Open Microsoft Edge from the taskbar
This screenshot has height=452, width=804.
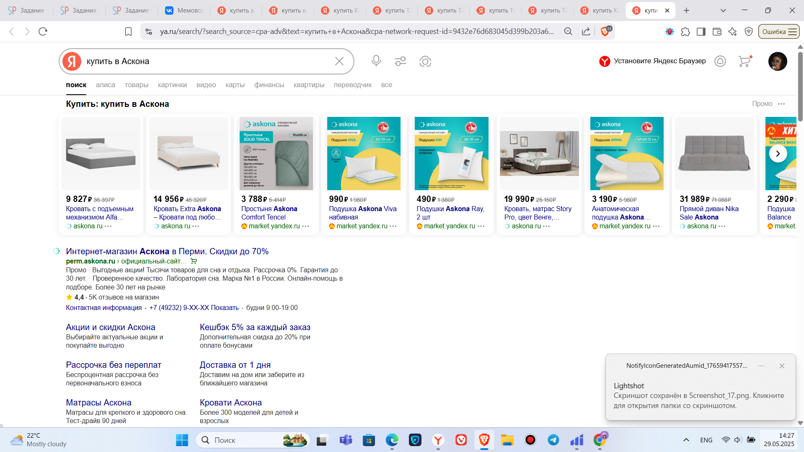(392, 440)
